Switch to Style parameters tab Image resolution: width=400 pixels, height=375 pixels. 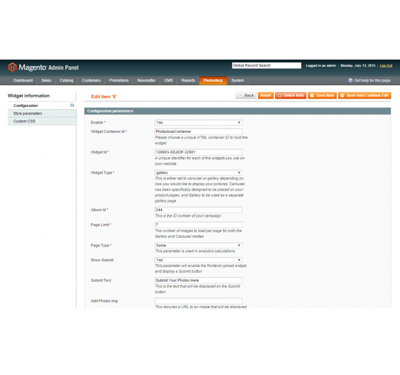42,114
